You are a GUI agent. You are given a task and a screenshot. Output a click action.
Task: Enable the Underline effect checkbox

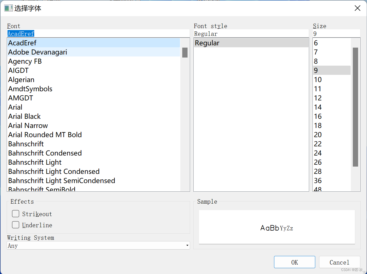pos(16,225)
